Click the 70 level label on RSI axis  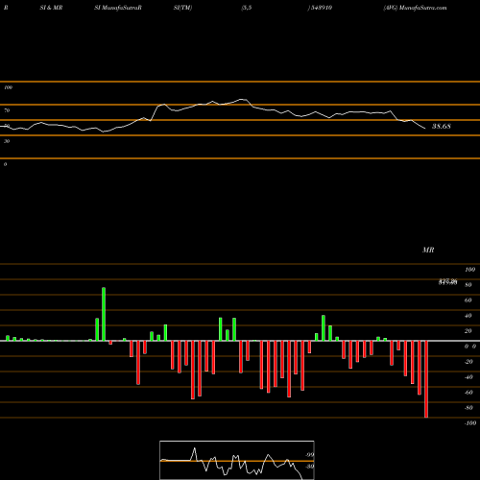7,110
